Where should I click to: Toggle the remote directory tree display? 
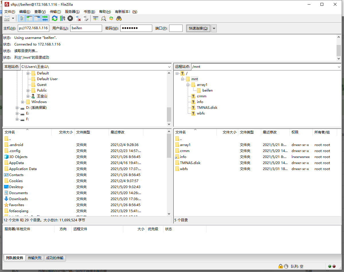[x=37, y=18]
